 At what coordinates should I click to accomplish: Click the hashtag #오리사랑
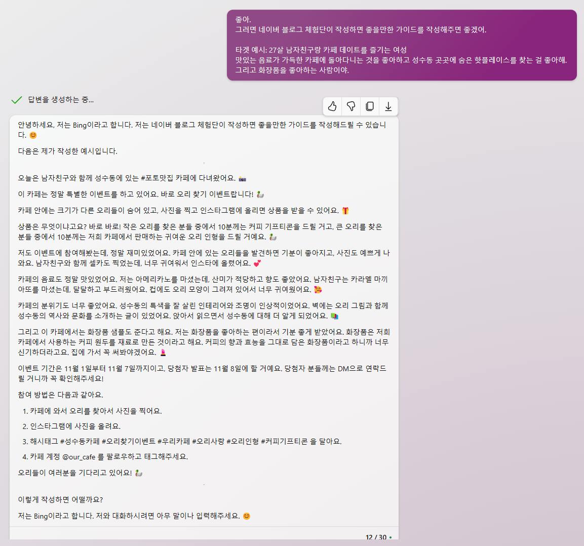click(208, 441)
